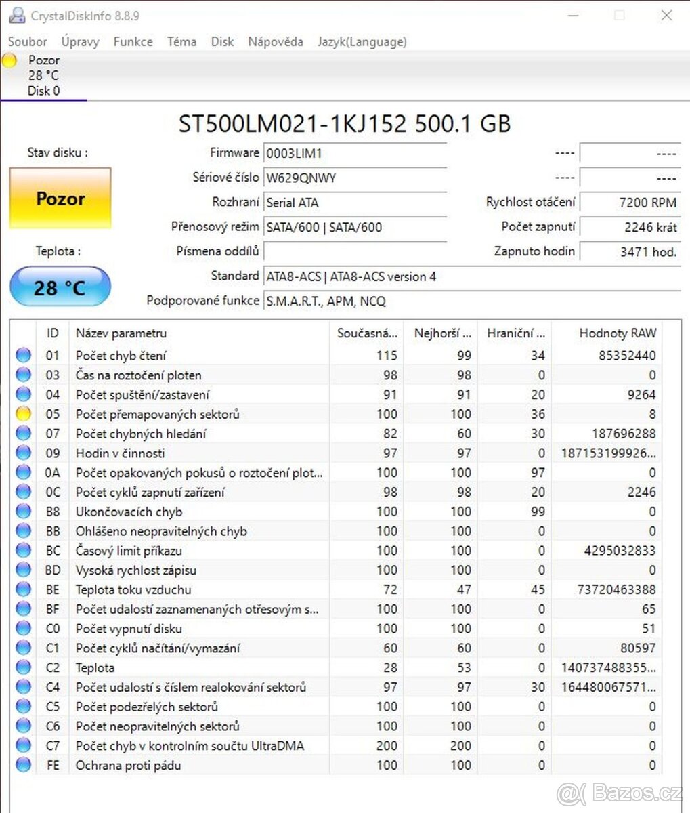Viewport: 690px width, 813px height.
Task: Click the yellow health status icon for Disk 0
Action: [x=9, y=60]
